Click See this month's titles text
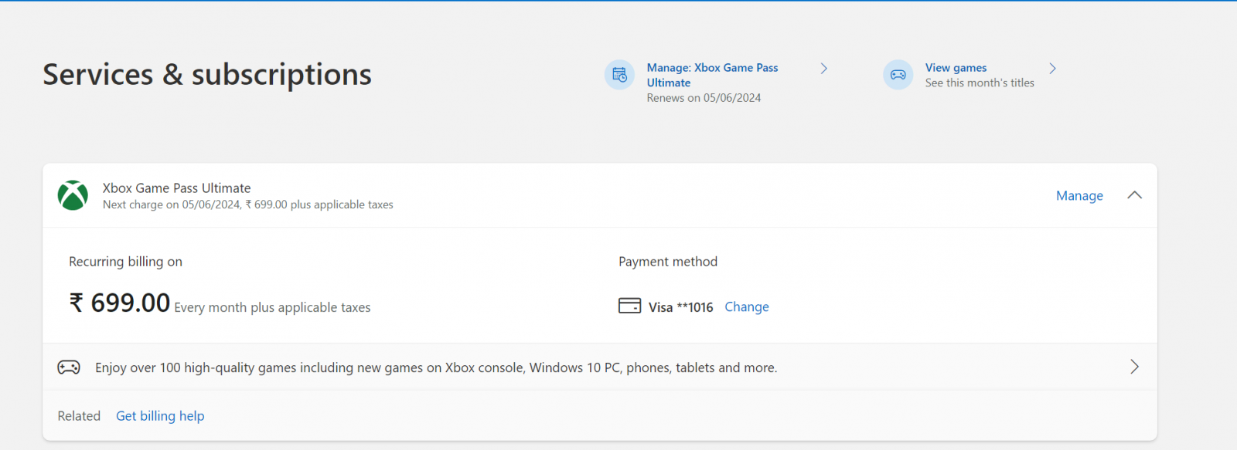The width and height of the screenshot is (1237, 450). (980, 83)
